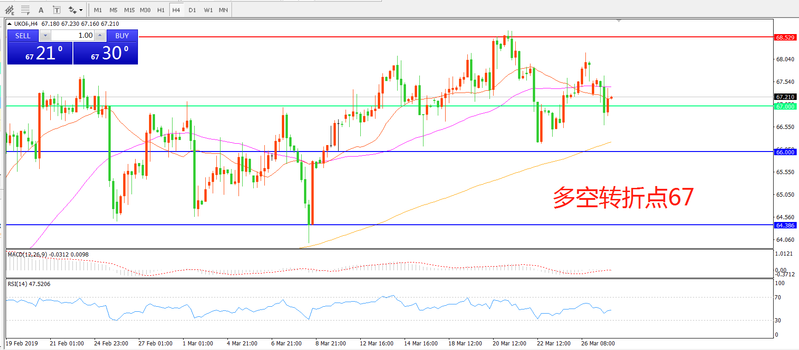Select the Equidistant Channel drawing tool

[x=9, y=10]
